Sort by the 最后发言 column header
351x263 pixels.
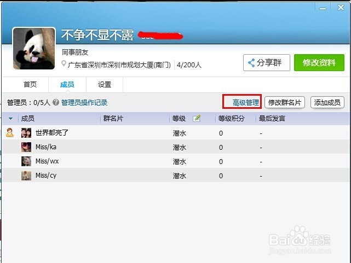272,119
